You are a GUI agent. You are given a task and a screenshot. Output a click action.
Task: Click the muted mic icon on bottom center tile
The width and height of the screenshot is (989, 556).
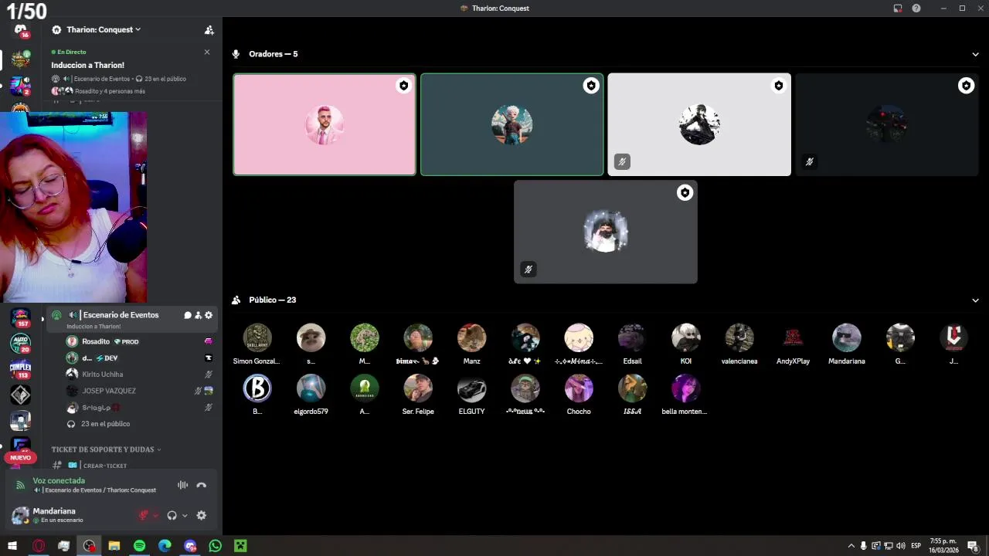click(x=528, y=270)
